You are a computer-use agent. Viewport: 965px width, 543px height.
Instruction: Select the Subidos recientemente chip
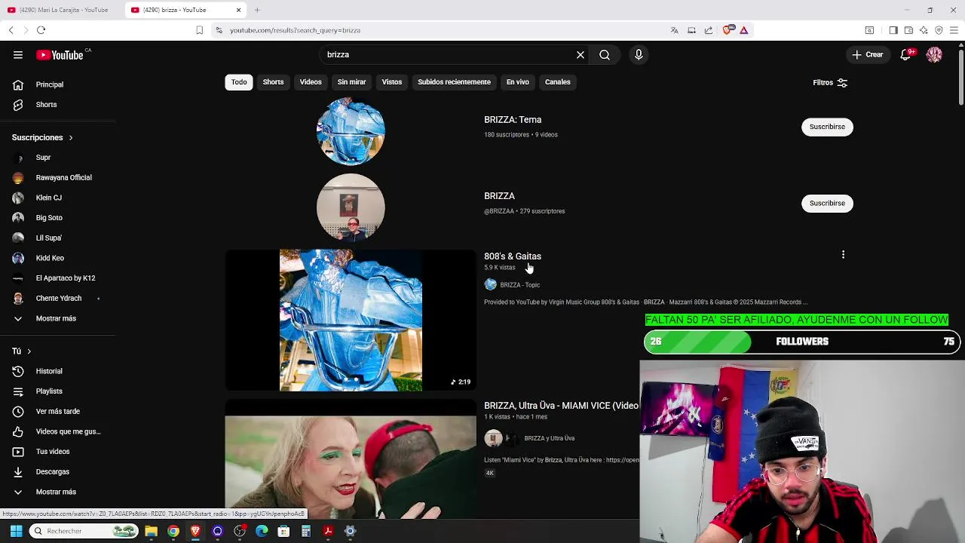pos(454,81)
